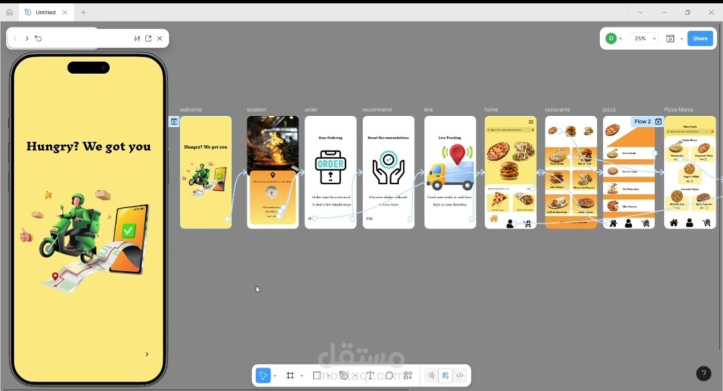Click hamburger menu in home frame
723x391 pixels.
pyautogui.click(x=531, y=122)
